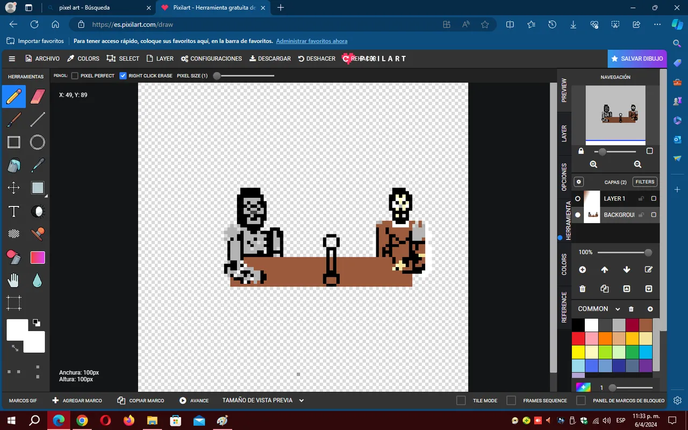Move layer up arrow
This screenshot has width=688, height=430.
click(x=605, y=270)
